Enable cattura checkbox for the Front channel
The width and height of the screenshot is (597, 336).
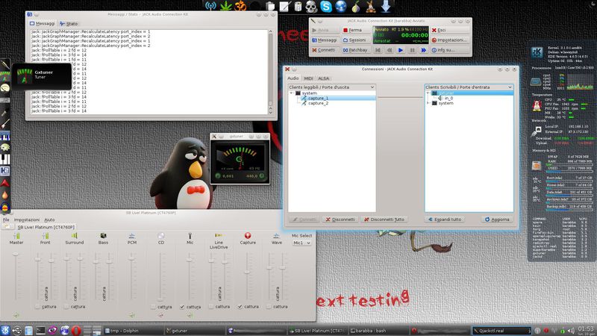[37, 306]
